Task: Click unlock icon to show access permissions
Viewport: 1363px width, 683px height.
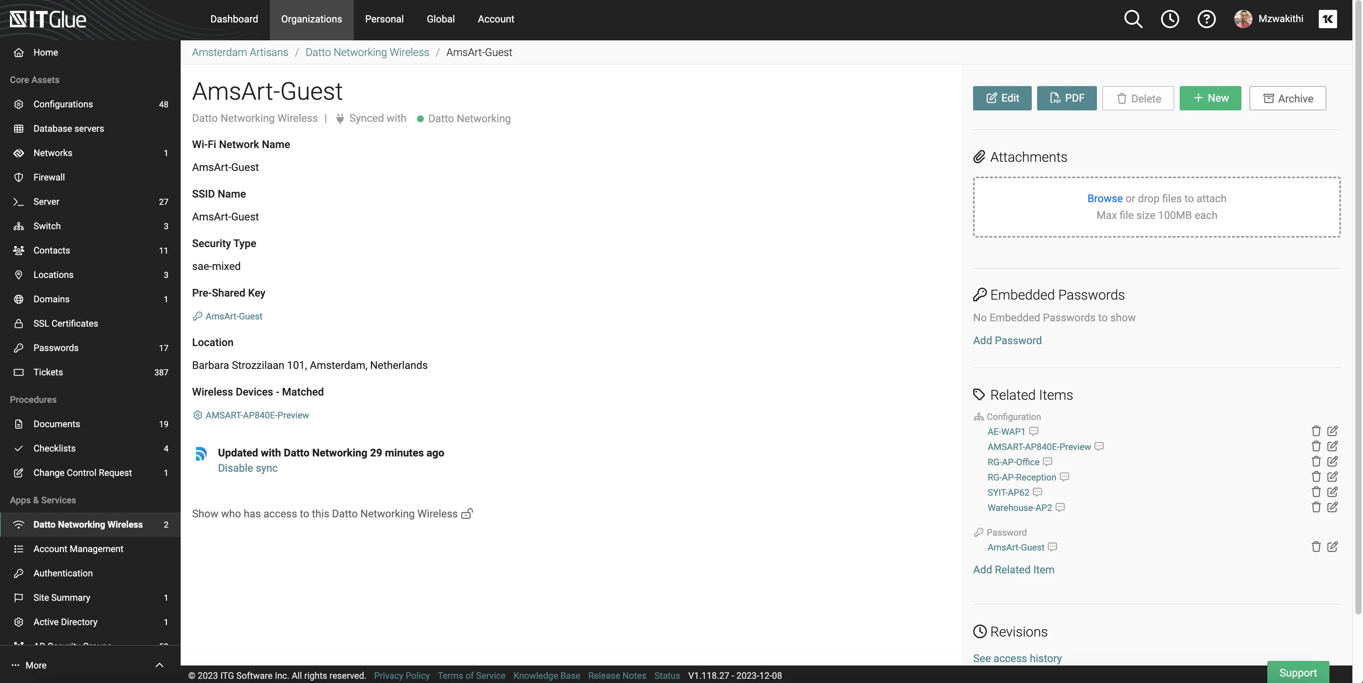Action: (x=467, y=513)
